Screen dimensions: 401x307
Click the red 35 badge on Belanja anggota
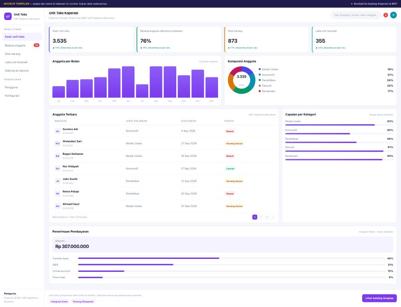[37, 45]
